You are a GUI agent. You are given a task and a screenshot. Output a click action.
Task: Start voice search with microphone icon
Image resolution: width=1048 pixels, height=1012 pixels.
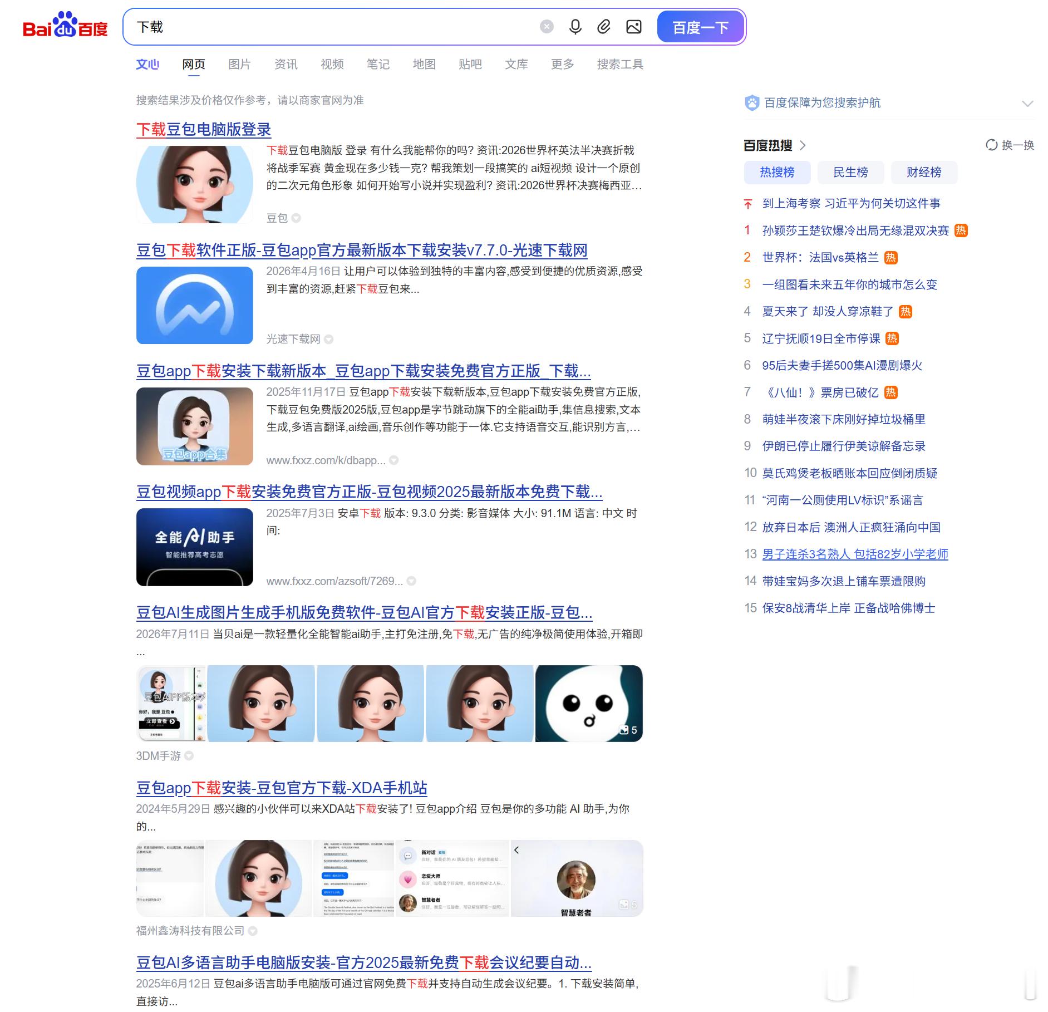[575, 27]
